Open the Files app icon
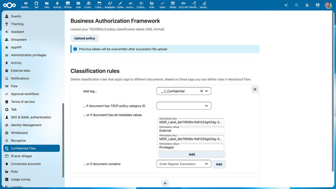The width and height of the screenshot is (336, 189). tap(47, 5)
